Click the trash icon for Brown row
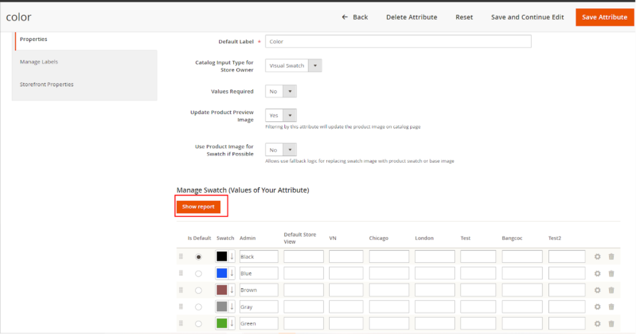636x334 pixels. pyautogui.click(x=611, y=290)
